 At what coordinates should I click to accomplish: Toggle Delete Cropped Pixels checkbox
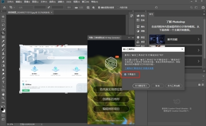click(x=99, y=8)
